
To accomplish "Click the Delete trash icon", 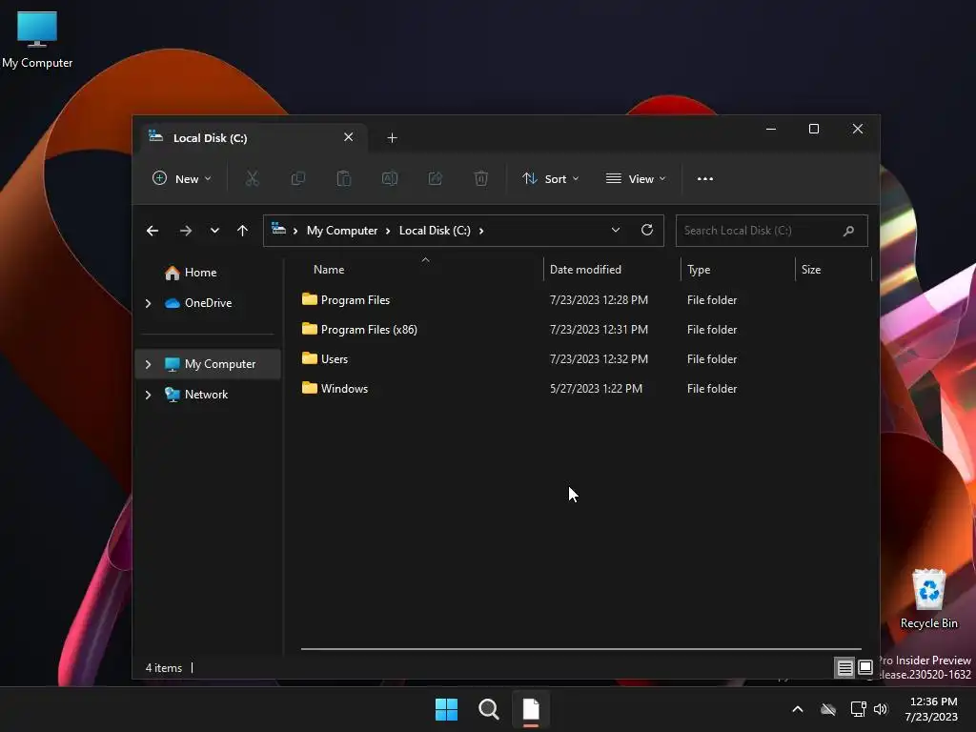I will tap(481, 178).
